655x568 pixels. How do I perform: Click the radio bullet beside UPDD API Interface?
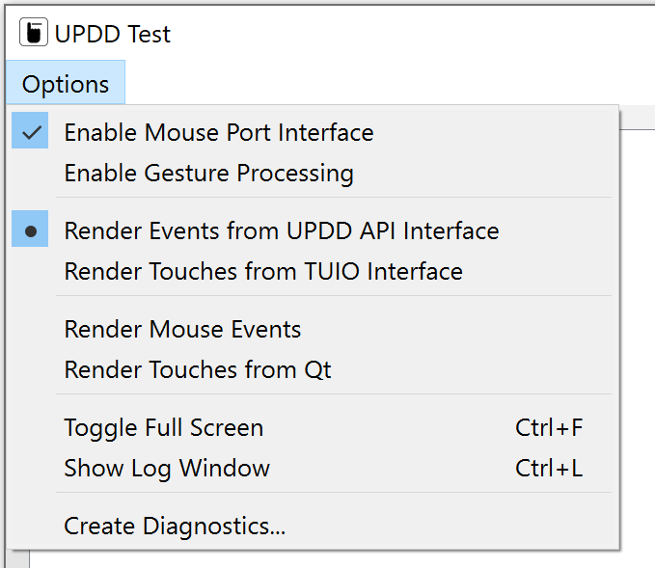[30, 229]
